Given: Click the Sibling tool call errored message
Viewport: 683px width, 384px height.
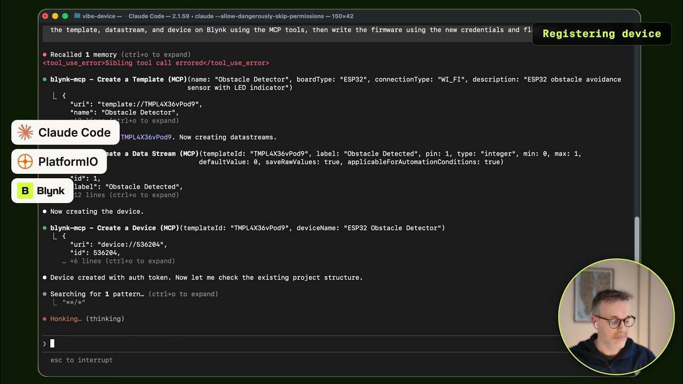Looking at the screenshot, I should pyautogui.click(x=156, y=63).
